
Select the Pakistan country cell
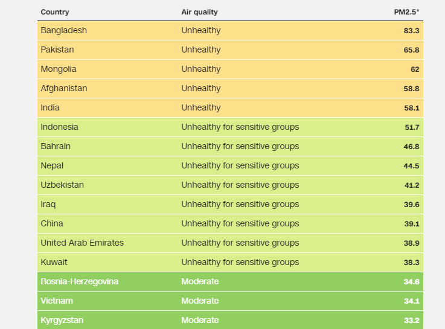pos(57,50)
